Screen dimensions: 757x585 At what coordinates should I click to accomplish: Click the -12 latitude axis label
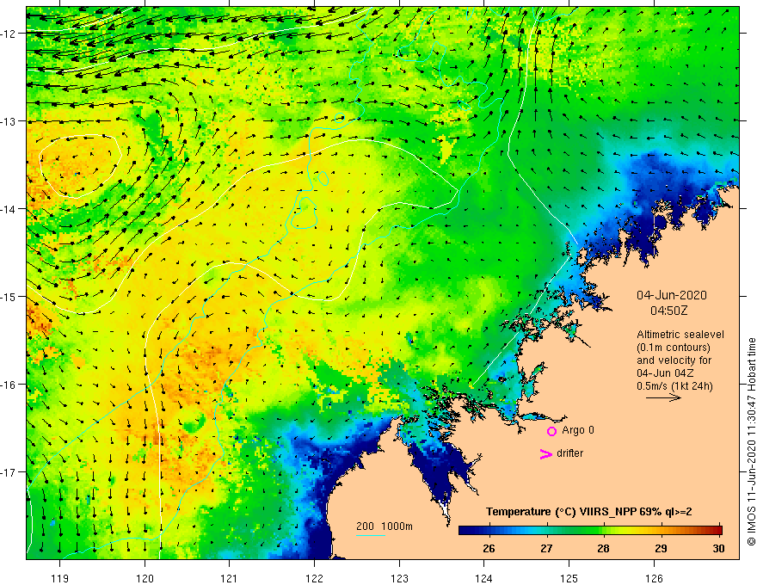9,34
